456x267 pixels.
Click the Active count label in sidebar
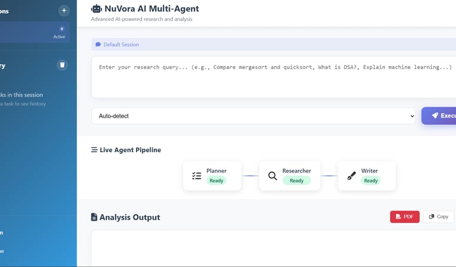tap(59, 37)
